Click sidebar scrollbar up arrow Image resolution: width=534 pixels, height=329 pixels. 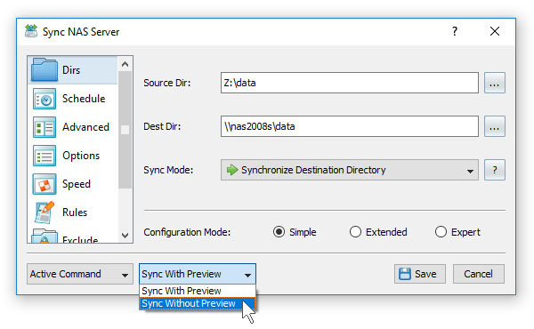[x=125, y=64]
